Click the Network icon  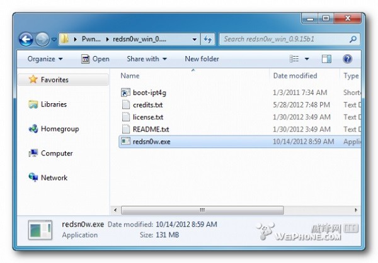pos(33,177)
